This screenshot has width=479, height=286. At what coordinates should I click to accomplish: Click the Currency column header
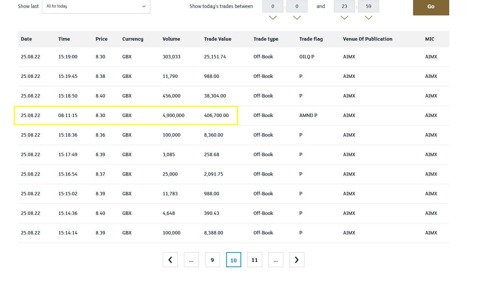133,39
